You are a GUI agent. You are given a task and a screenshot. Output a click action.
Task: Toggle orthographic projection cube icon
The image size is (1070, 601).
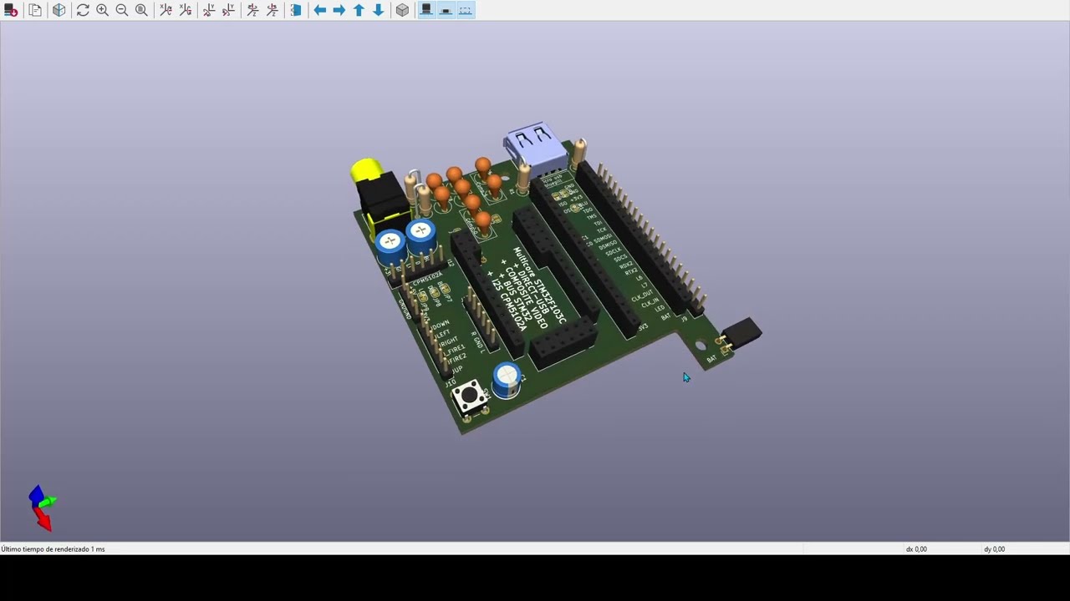coord(402,10)
